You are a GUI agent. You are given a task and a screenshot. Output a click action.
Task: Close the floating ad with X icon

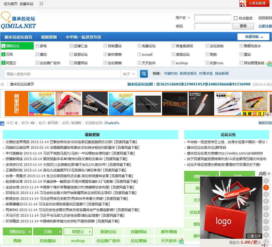pyautogui.click(x=269, y=173)
